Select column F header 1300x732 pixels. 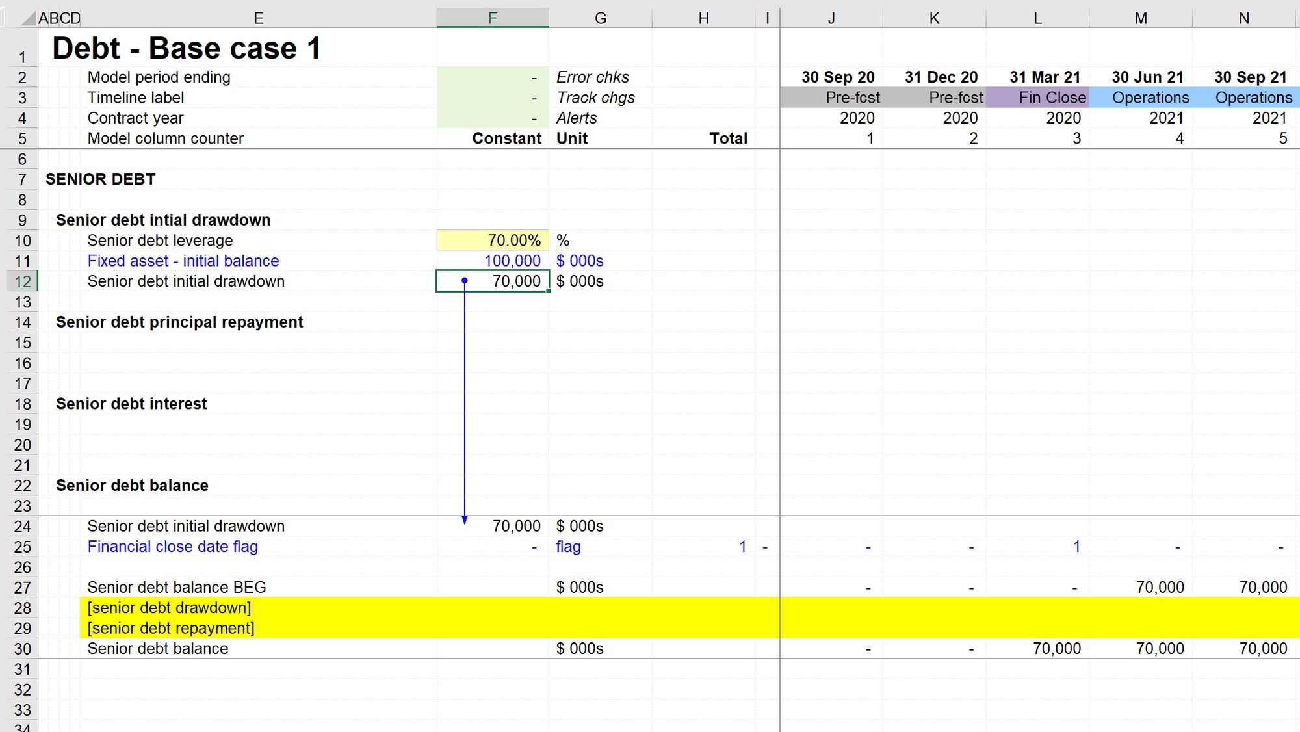point(492,18)
